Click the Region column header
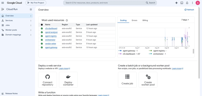Screen dimensions: 202x96 (x=65, y=25)
